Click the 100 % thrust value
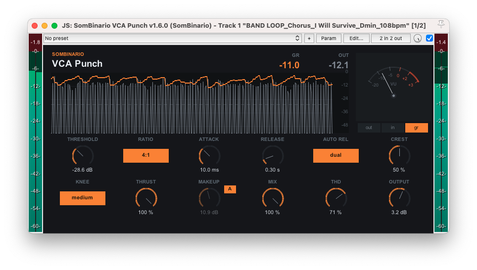The width and height of the screenshot is (477, 270). (x=145, y=213)
